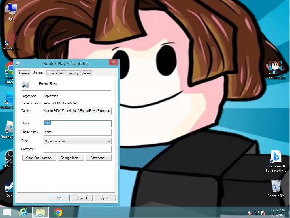290x218 pixels.
Task: Click the Roblox Player icon in dialog
Action: [x=26, y=84]
